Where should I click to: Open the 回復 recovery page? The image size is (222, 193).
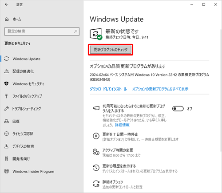click(x=16, y=121)
